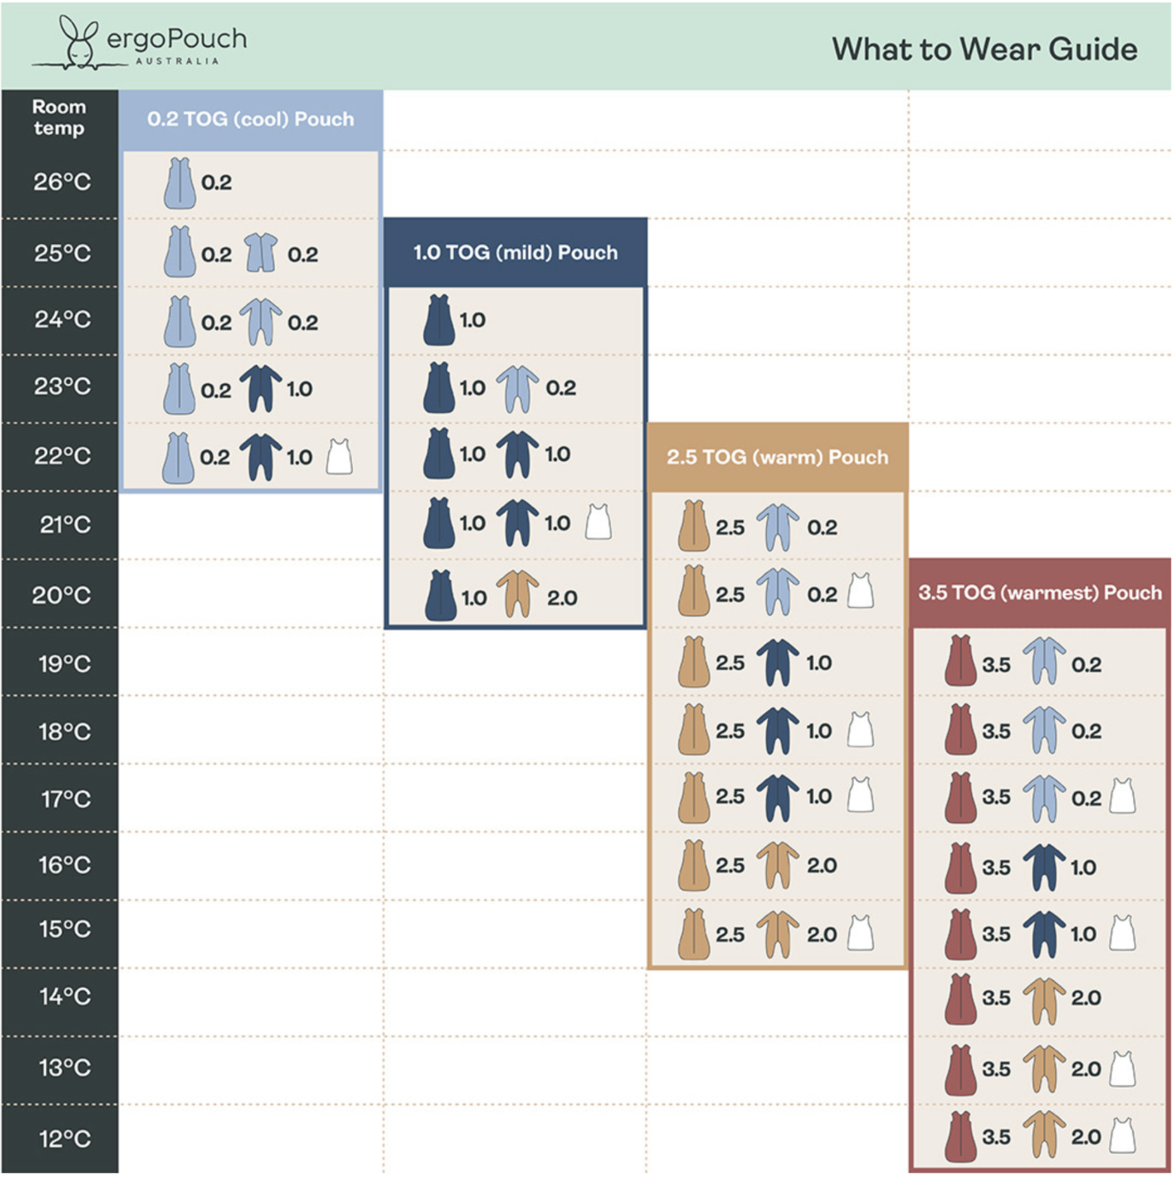
Task: Click the navy sleepsuit in the 2.5 TOG column at 19°C
Action: (778, 662)
